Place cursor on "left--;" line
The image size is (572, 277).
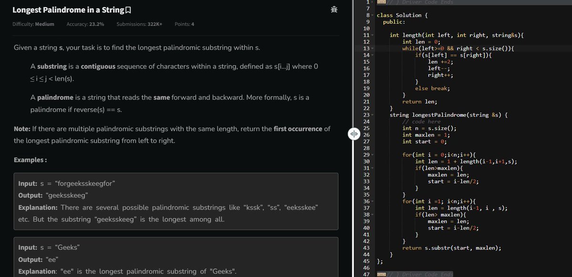439,69
